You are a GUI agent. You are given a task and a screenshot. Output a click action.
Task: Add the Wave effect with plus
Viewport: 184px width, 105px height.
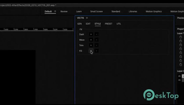pos(91,40)
